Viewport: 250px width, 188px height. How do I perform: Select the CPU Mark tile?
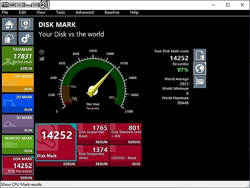coord(18,80)
